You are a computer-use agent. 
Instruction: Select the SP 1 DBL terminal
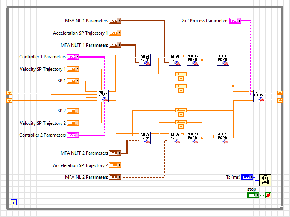tap(73, 81)
